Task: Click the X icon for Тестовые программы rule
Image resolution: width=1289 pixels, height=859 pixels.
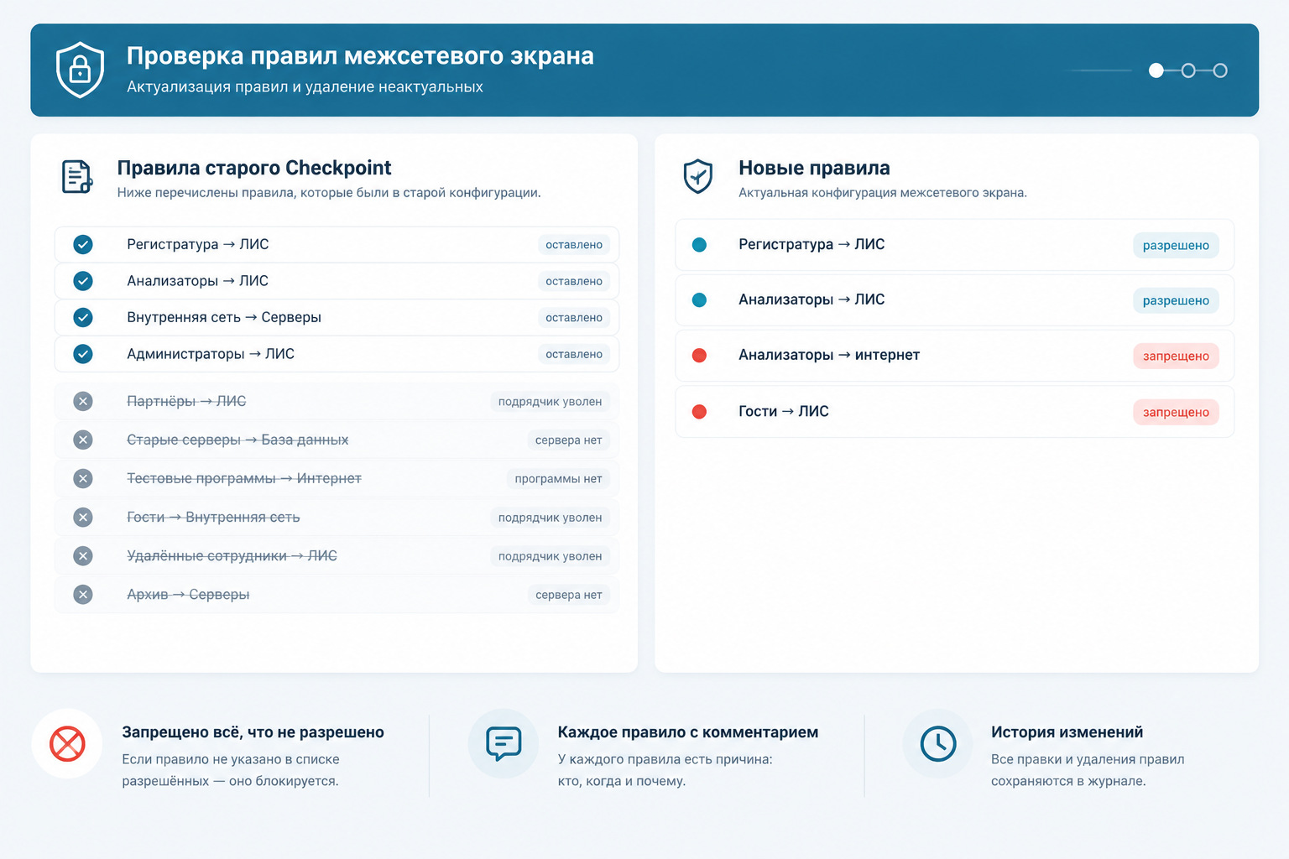Action: [83, 478]
